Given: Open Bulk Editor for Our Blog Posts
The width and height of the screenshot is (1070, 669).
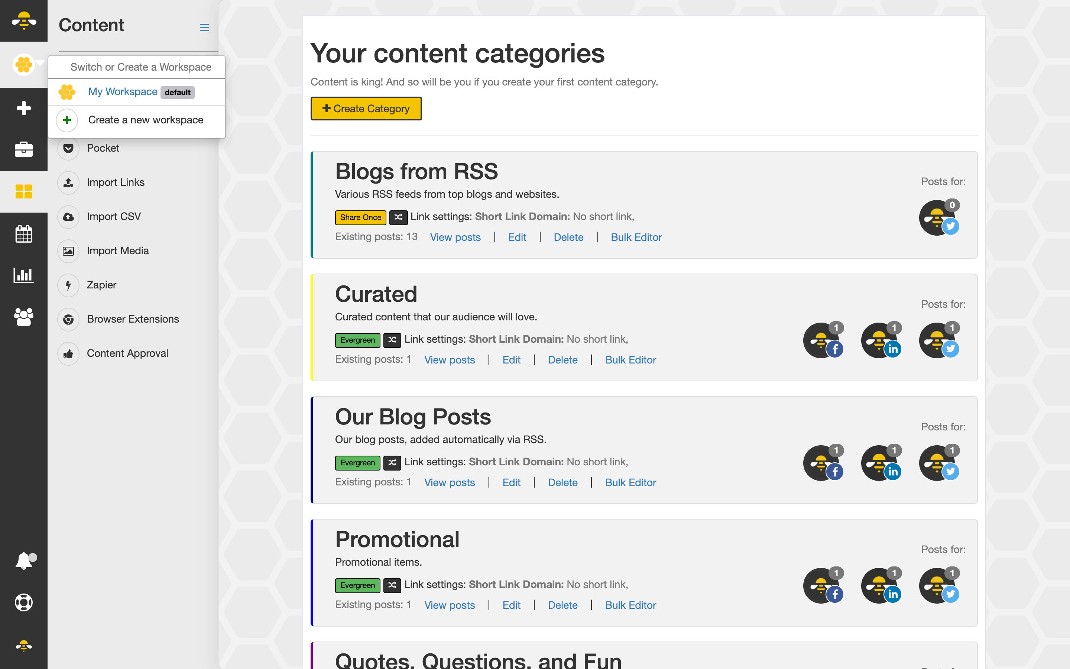Looking at the screenshot, I should 630,482.
